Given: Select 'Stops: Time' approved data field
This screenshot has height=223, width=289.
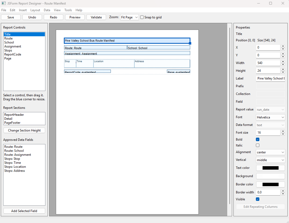Looking at the screenshot, I should coord(24,163).
